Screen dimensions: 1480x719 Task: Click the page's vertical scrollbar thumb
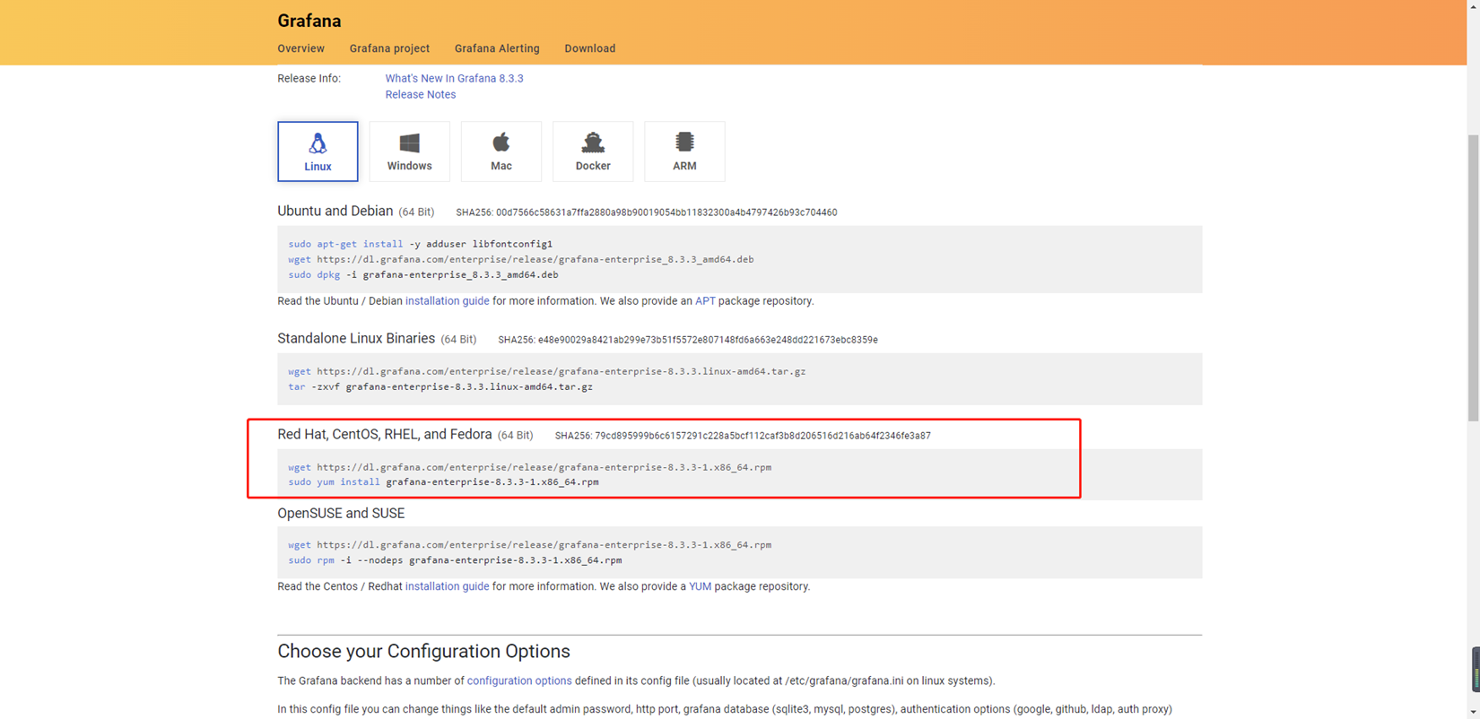[1473, 278]
